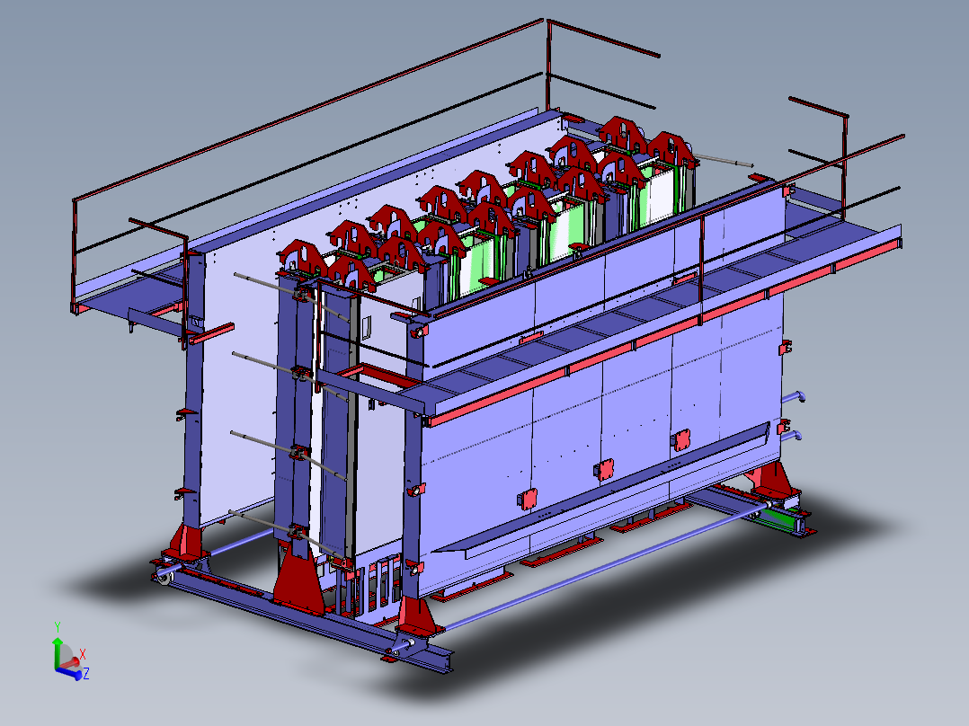This screenshot has width=969, height=726.
Task: Click the green Y axis of the triad
Action: [57, 652]
